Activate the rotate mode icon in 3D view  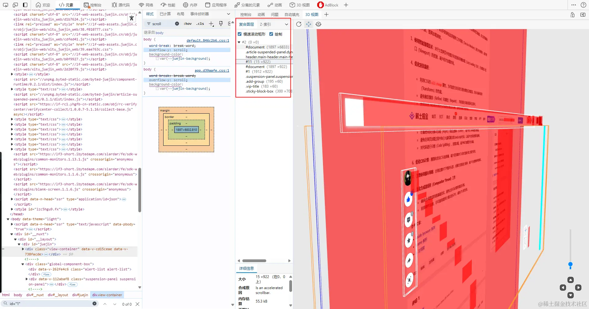318,24
